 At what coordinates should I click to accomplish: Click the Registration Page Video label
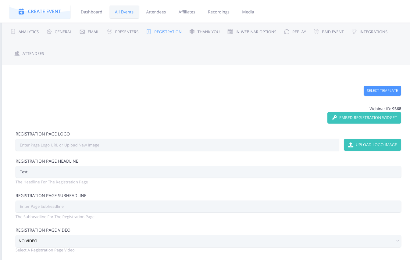pos(43,230)
